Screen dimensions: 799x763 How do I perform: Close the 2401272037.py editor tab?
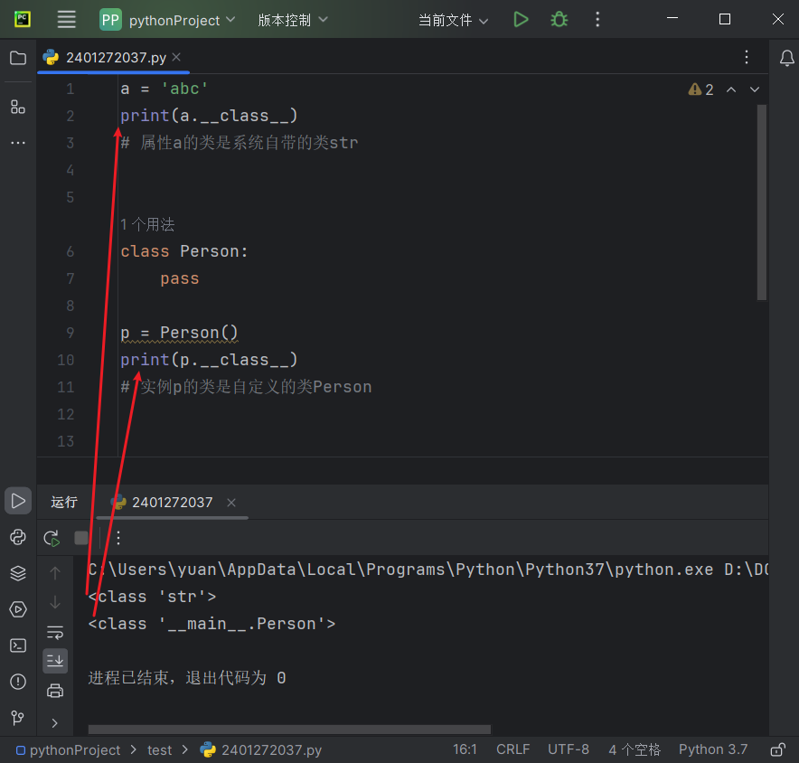[176, 57]
